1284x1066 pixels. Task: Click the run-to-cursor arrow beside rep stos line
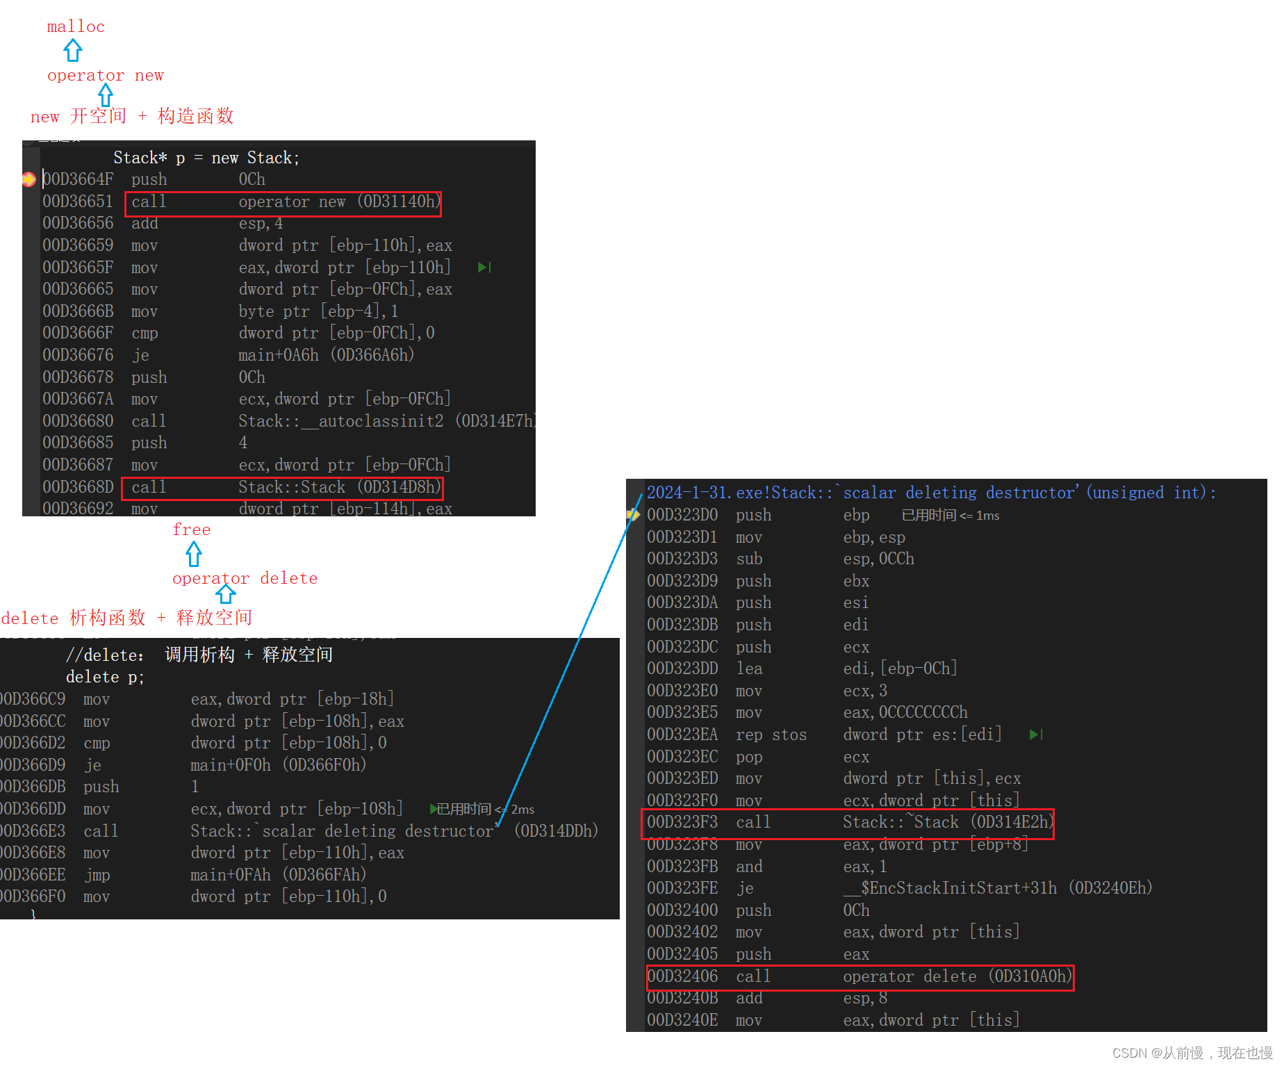[1036, 735]
